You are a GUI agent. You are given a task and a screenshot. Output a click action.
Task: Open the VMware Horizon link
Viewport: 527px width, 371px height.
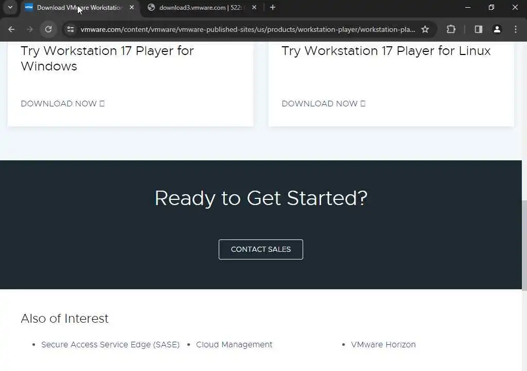[383, 344]
